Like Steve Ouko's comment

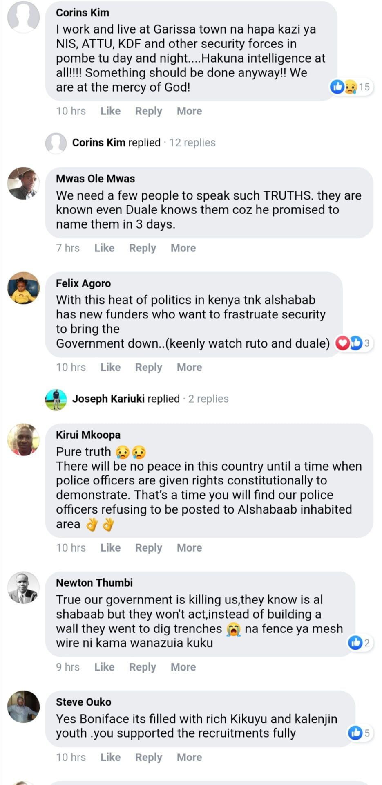click(110, 757)
